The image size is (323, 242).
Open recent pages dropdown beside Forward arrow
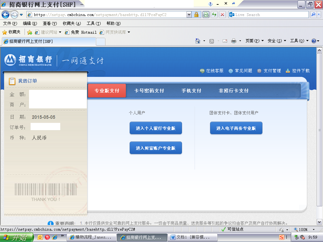[x=21, y=15]
